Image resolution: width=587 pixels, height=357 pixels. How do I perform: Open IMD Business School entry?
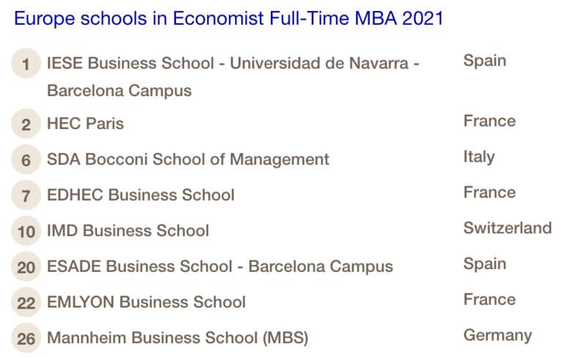(128, 231)
